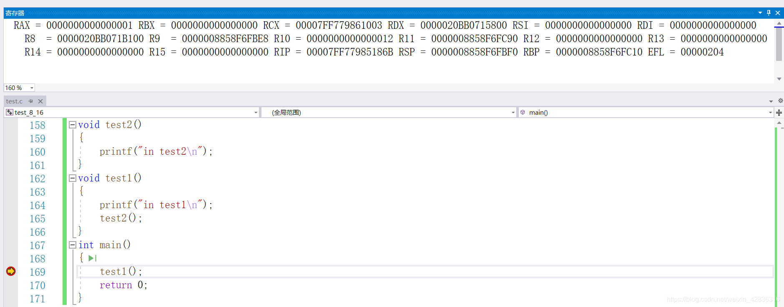Click the RDX value 0000020BB0715800
This screenshot has width=784, height=307.
[x=464, y=25]
